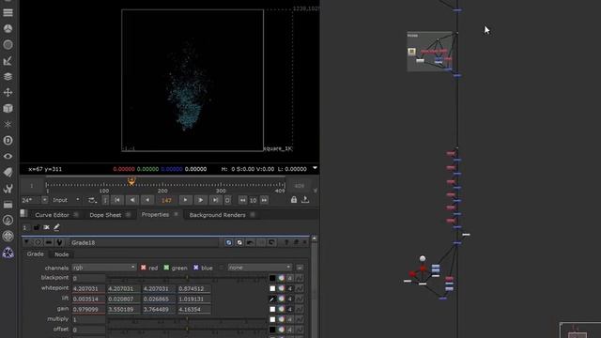
Task: Open the purple Cara VR plugins menu
Action: pos(8,253)
